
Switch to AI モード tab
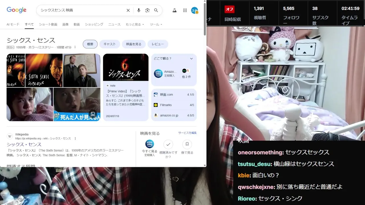tap(13, 24)
